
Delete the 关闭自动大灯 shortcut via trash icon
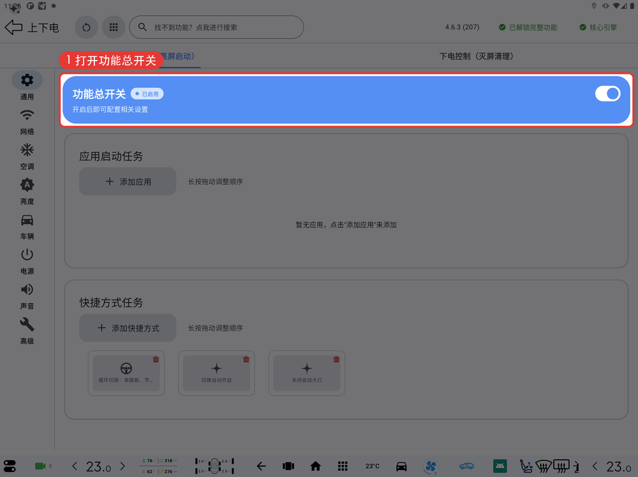[x=336, y=359]
